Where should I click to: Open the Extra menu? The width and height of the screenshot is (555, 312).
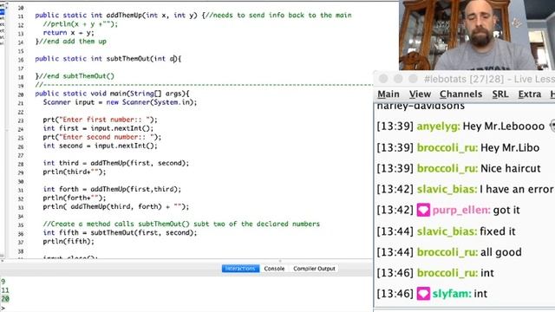[530, 94]
